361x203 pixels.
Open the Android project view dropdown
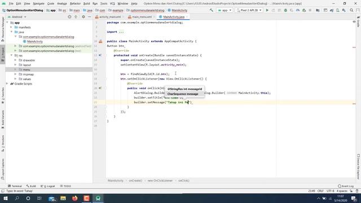coord(17,17)
